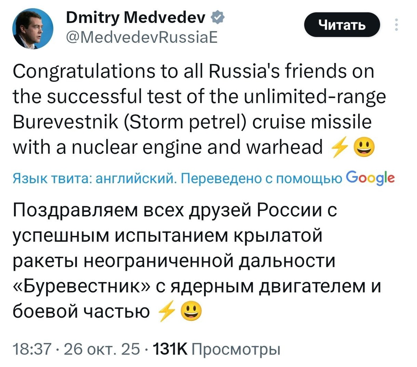Open Dmitry Medvedev's profile avatar

point(33,29)
